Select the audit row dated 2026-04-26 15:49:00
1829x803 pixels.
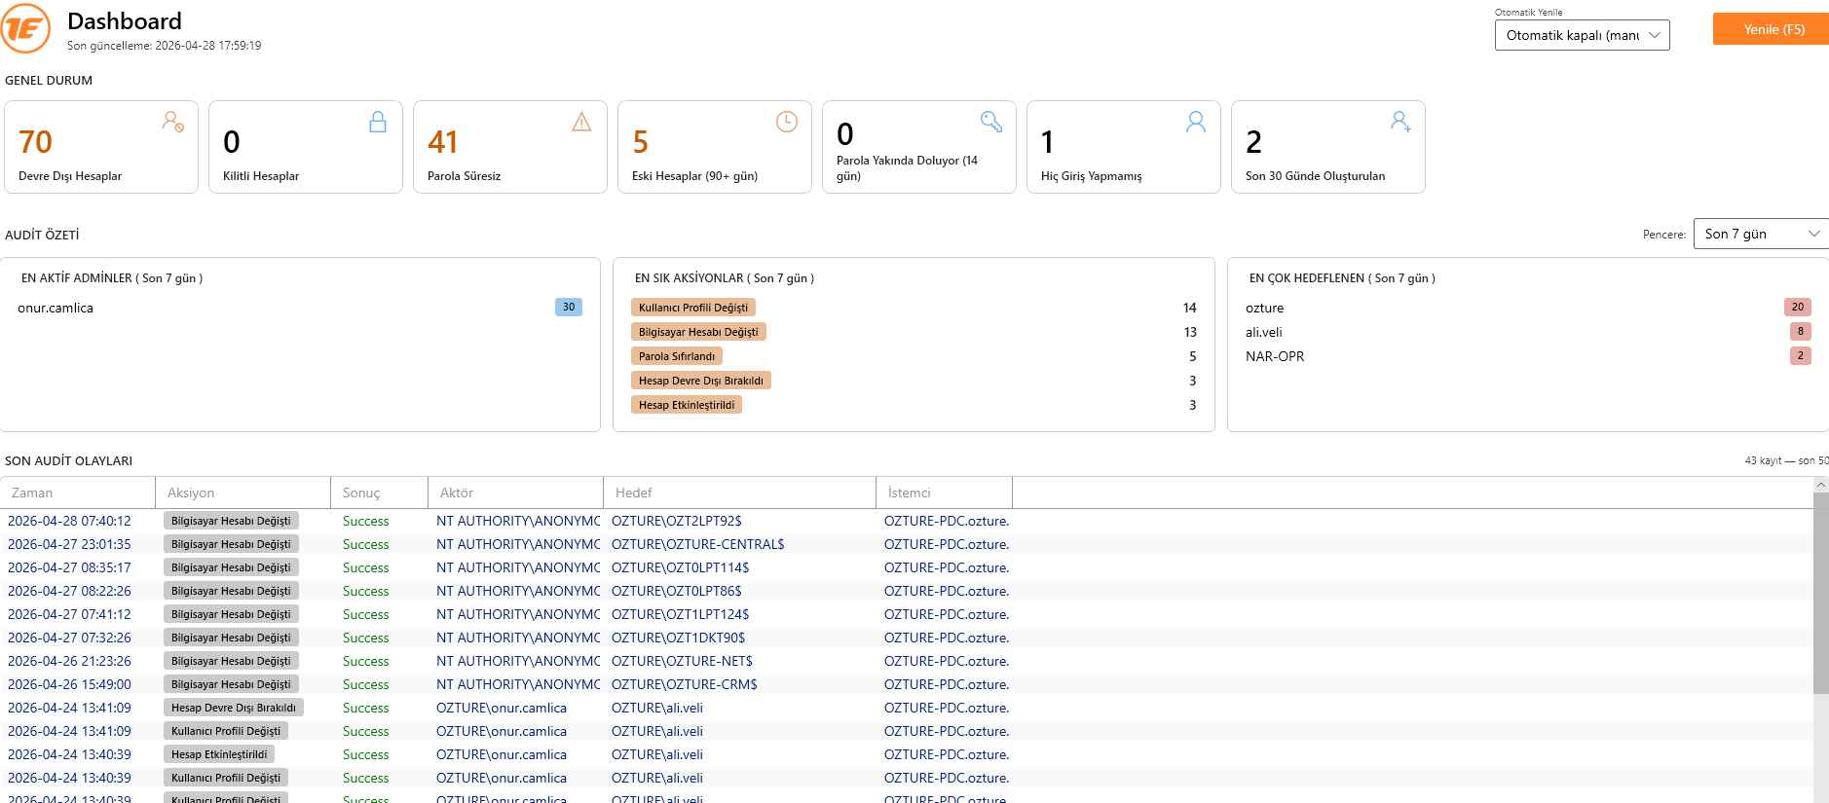[x=906, y=684]
